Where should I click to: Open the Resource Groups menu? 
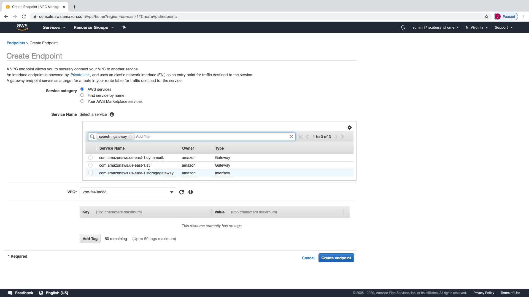click(93, 28)
